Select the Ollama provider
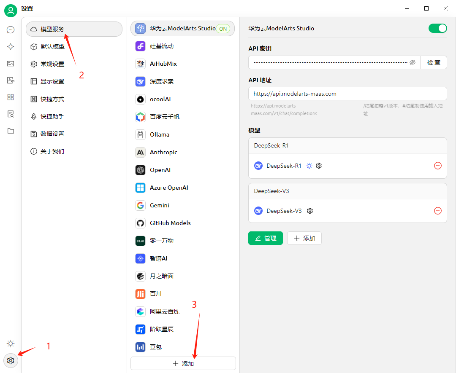This screenshot has width=456, height=373. pos(183,135)
